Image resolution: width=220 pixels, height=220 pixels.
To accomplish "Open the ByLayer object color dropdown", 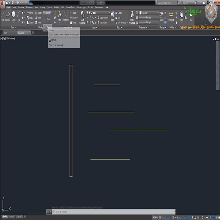I will click(148, 13).
